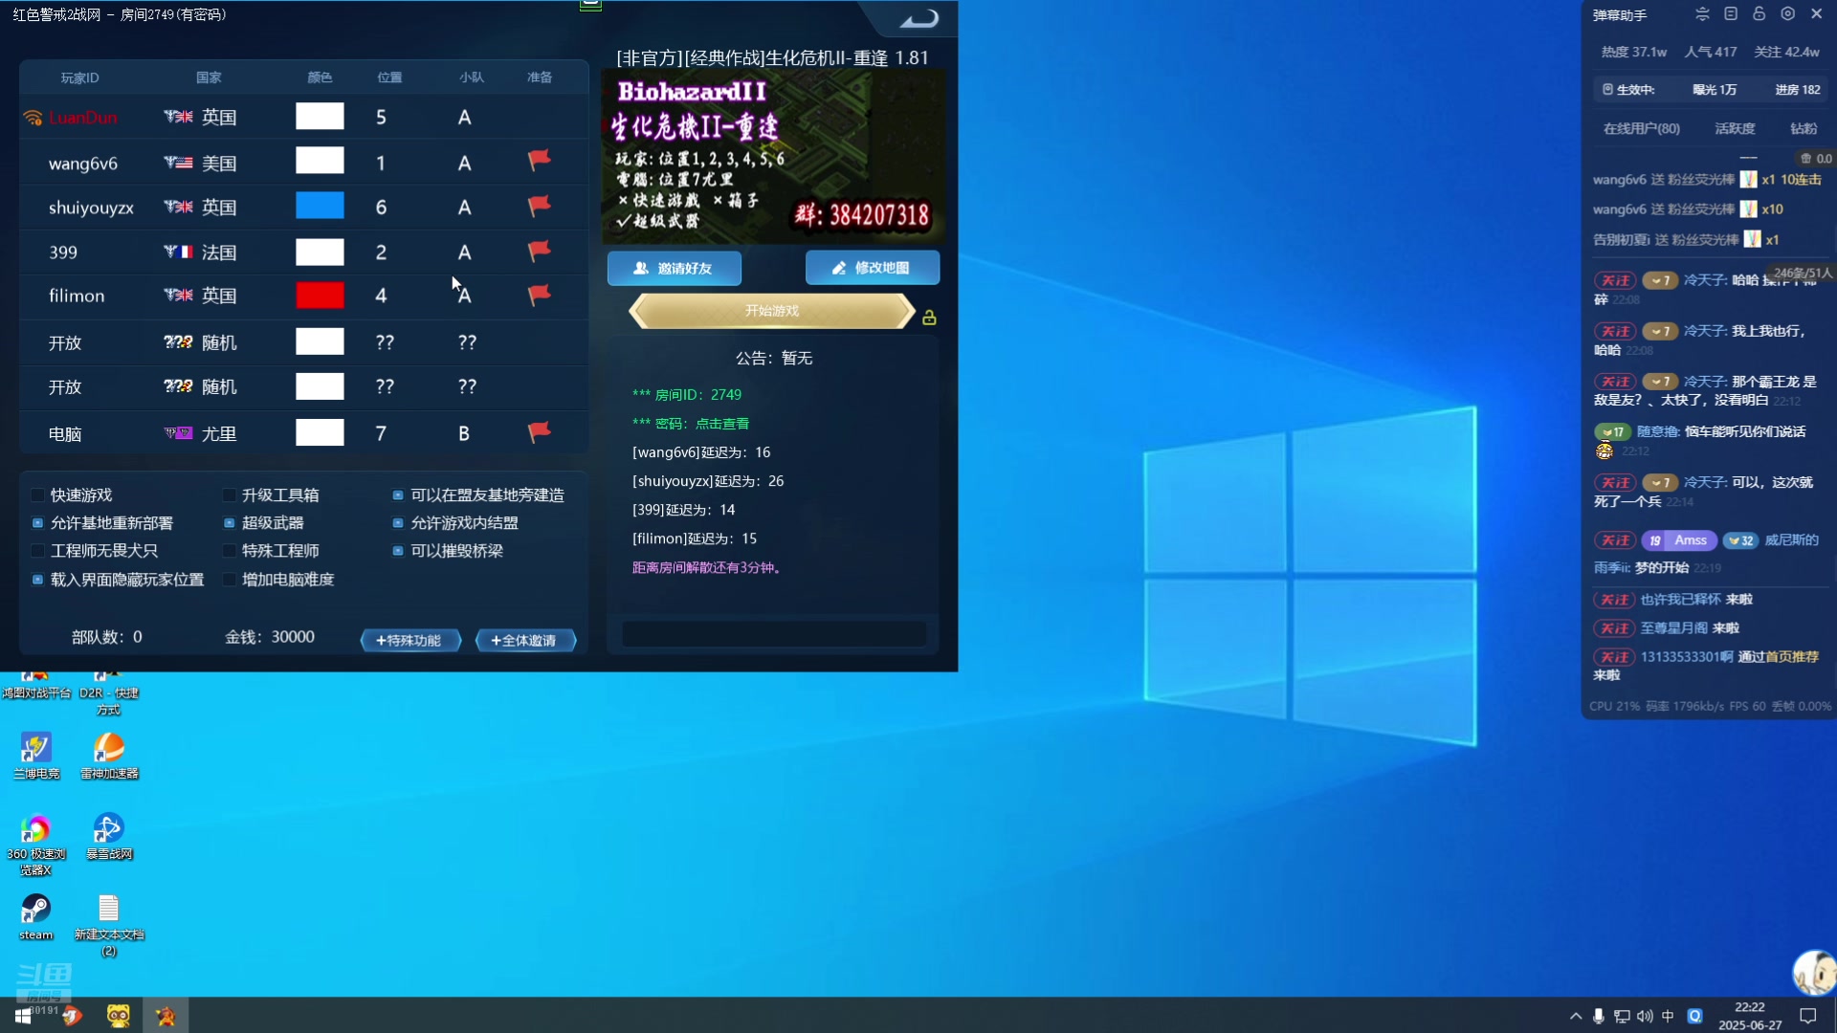Toggle the 超级武器 checkbox
Screen dimensions: 1837x1033
pos(229,522)
